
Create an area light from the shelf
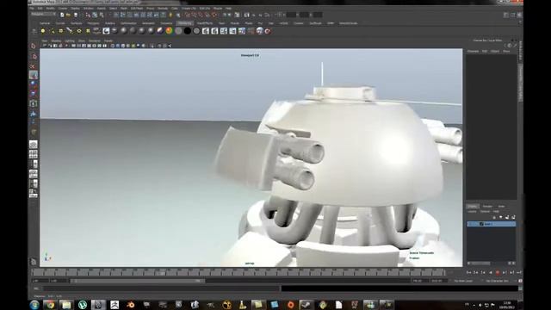(x=78, y=31)
